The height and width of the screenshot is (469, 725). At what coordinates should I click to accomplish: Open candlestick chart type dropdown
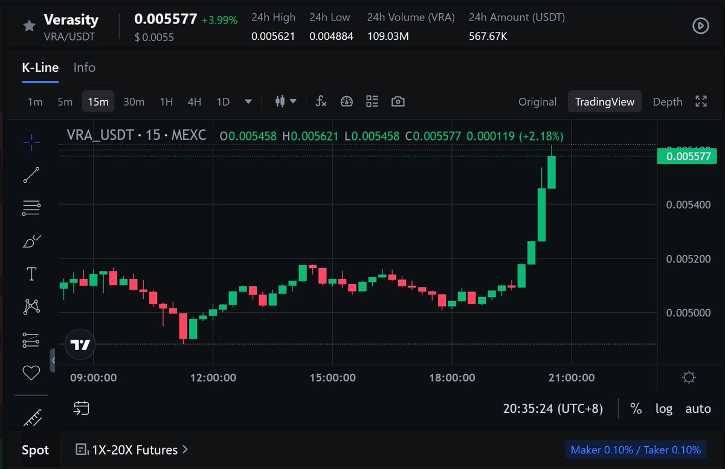coord(286,101)
